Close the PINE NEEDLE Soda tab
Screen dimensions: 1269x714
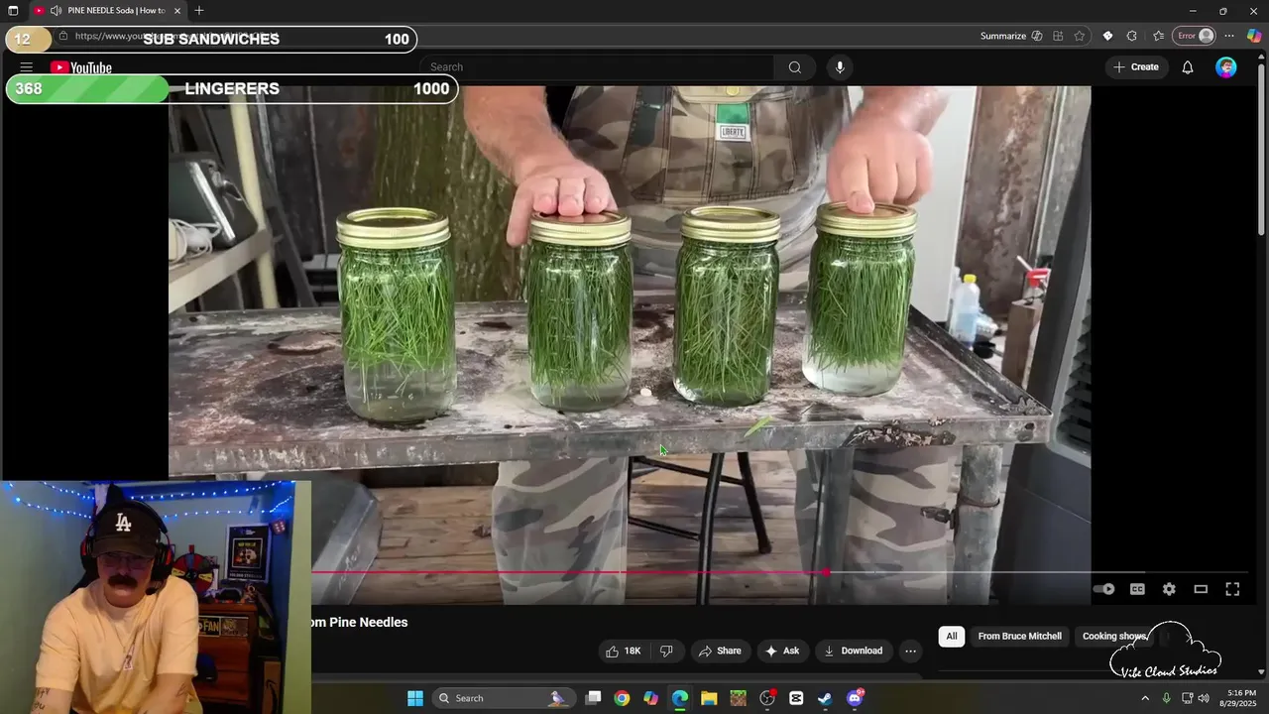tap(177, 11)
